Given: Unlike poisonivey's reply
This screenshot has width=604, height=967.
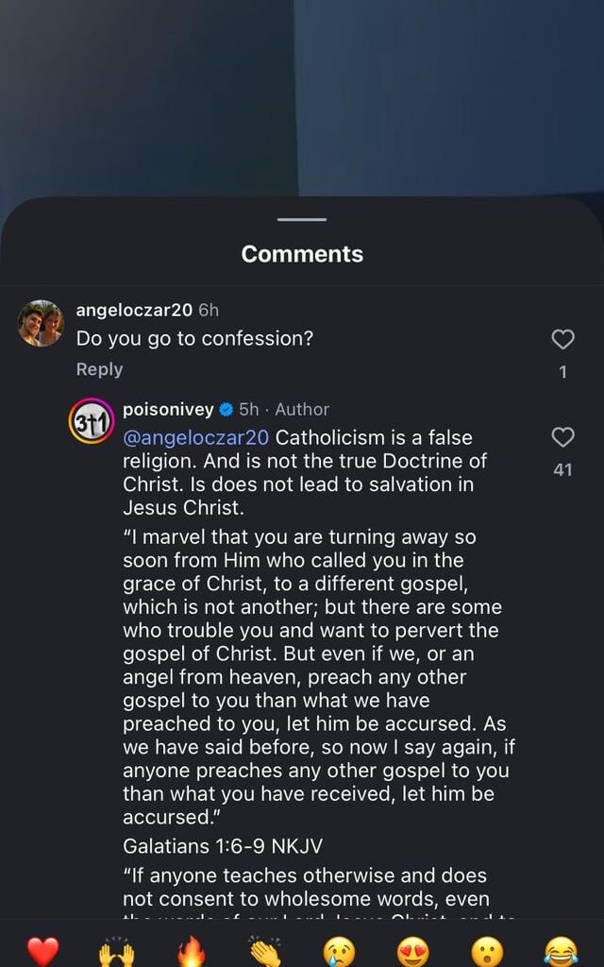Looking at the screenshot, I should 563,436.
